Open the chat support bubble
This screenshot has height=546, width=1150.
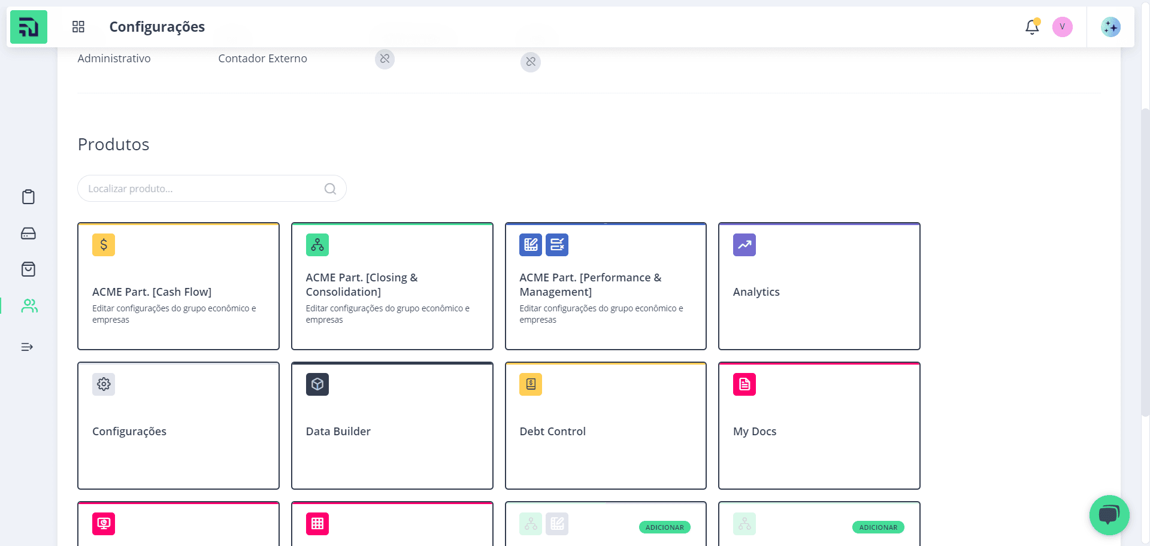tap(1109, 515)
